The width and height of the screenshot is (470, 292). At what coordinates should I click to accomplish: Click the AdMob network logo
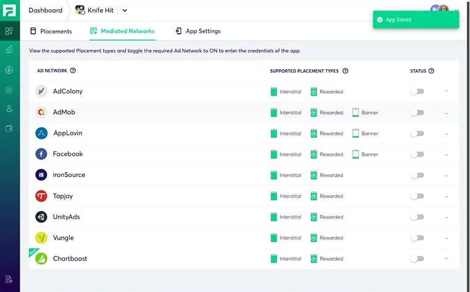[41, 112]
